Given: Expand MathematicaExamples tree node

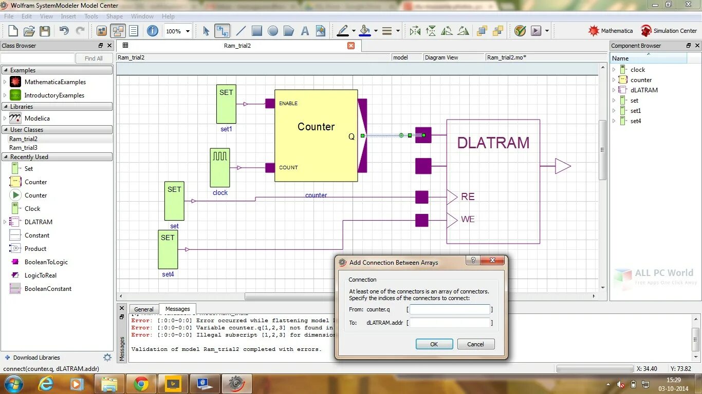Looking at the screenshot, I should (x=5, y=82).
